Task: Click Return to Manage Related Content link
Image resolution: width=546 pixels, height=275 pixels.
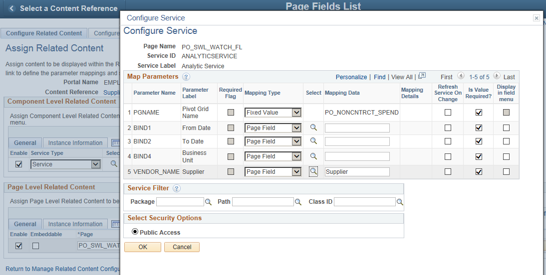Action: point(63,269)
